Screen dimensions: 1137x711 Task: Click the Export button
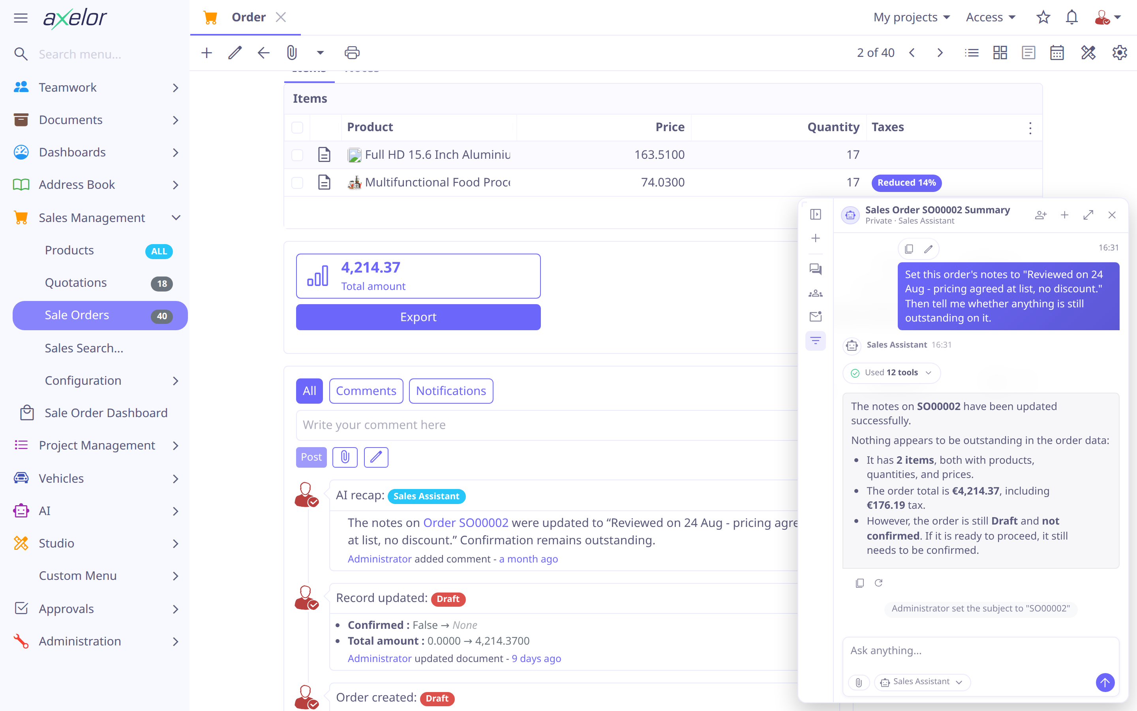418,317
